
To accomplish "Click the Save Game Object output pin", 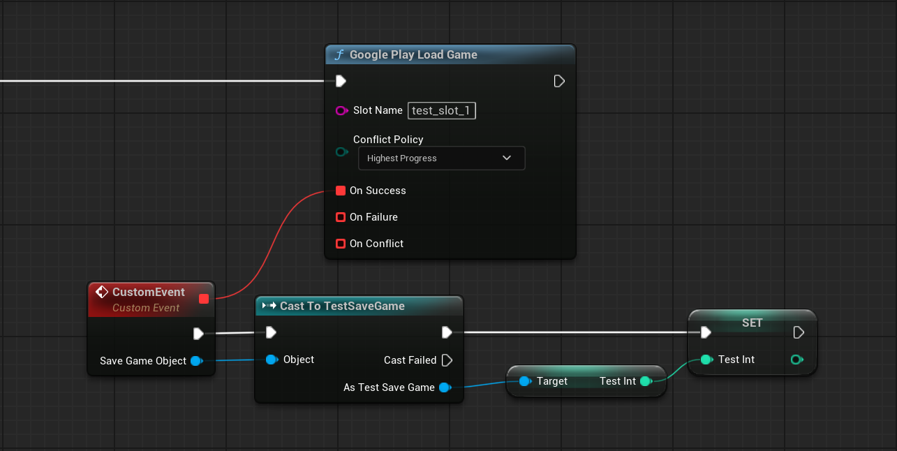I will (x=196, y=361).
